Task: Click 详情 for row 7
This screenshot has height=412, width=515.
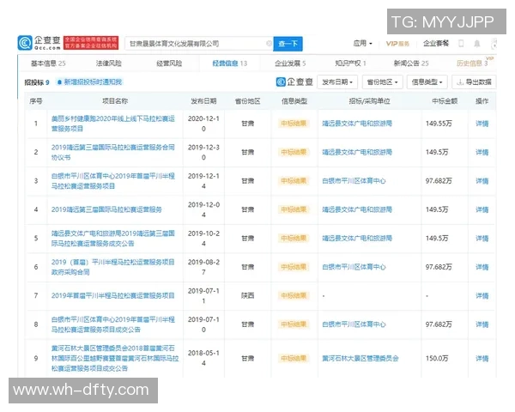Action: (482, 295)
